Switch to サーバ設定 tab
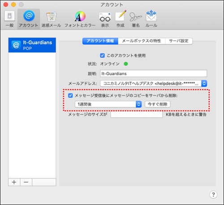 [179, 41]
